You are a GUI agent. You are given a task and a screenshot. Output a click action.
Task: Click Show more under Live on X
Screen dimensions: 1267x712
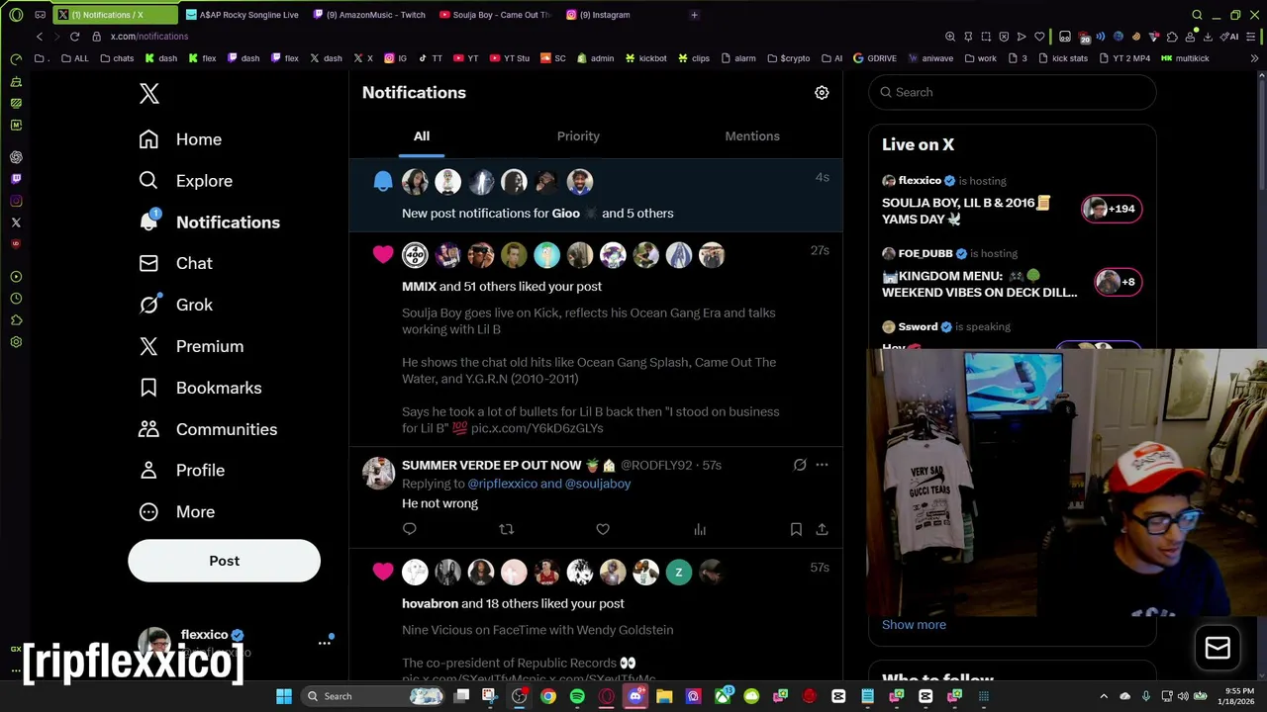[914, 624]
